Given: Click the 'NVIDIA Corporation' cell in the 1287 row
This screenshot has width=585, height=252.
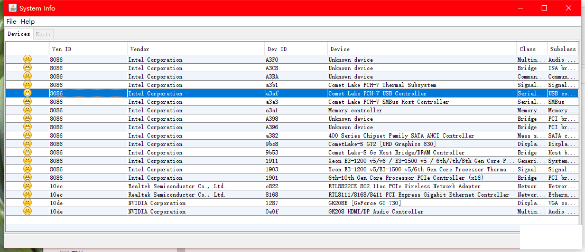Looking at the screenshot, I should [196, 203].
